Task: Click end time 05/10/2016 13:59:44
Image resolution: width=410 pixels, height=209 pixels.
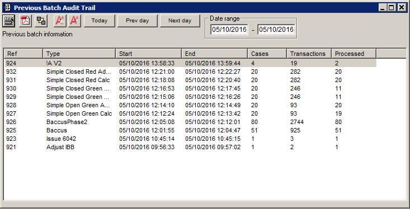Action: tap(213, 63)
